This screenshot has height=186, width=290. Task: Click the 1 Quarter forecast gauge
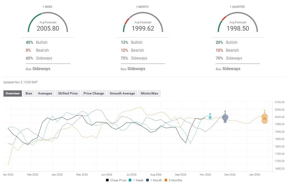(x=238, y=22)
